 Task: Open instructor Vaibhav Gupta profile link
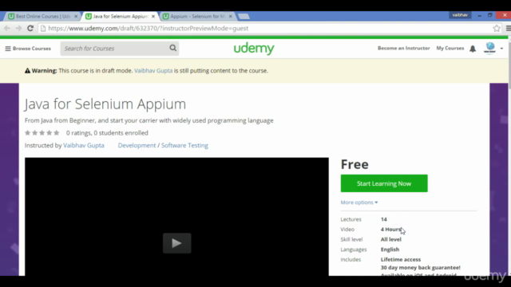click(84, 145)
